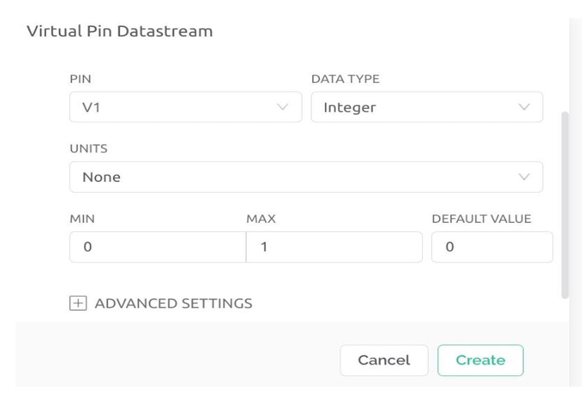The width and height of the screenshot is (585, 404).
Task: Open the PIN dropdown showing V1
Action: point(185,107)
